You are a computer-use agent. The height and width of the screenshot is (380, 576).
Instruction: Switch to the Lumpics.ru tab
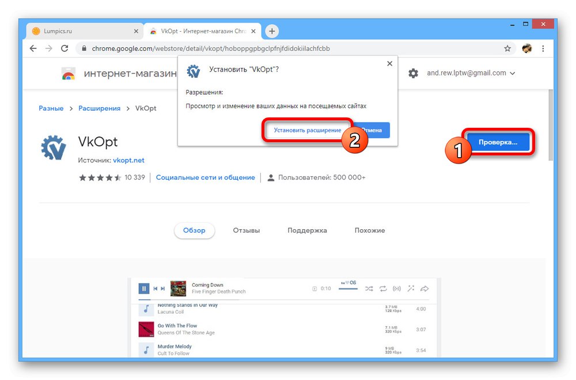point(85,31)
